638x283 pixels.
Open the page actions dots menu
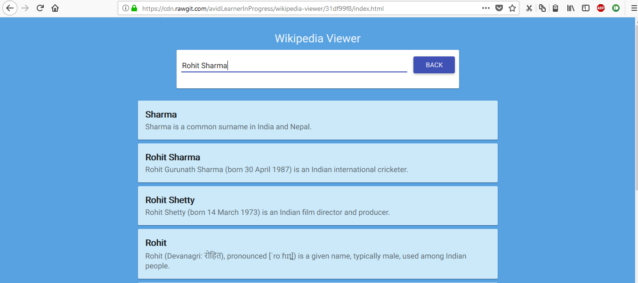coord(485,8)
